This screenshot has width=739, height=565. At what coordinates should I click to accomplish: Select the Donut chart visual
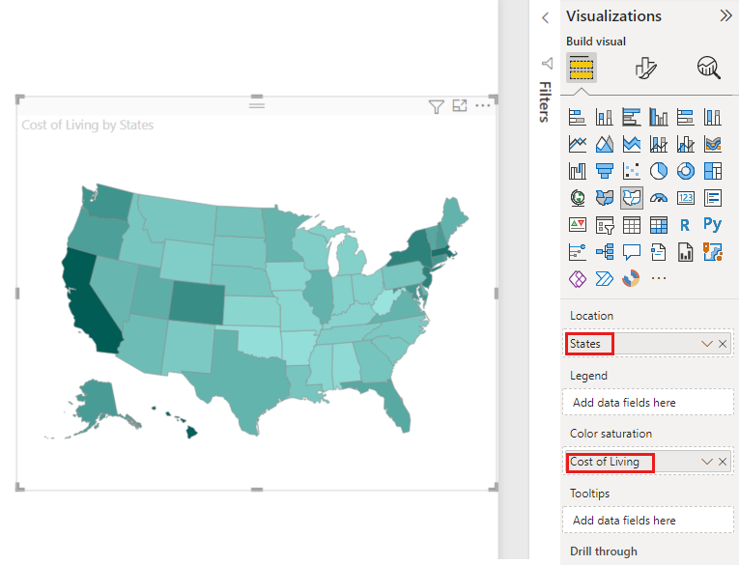tap(686, 171)
